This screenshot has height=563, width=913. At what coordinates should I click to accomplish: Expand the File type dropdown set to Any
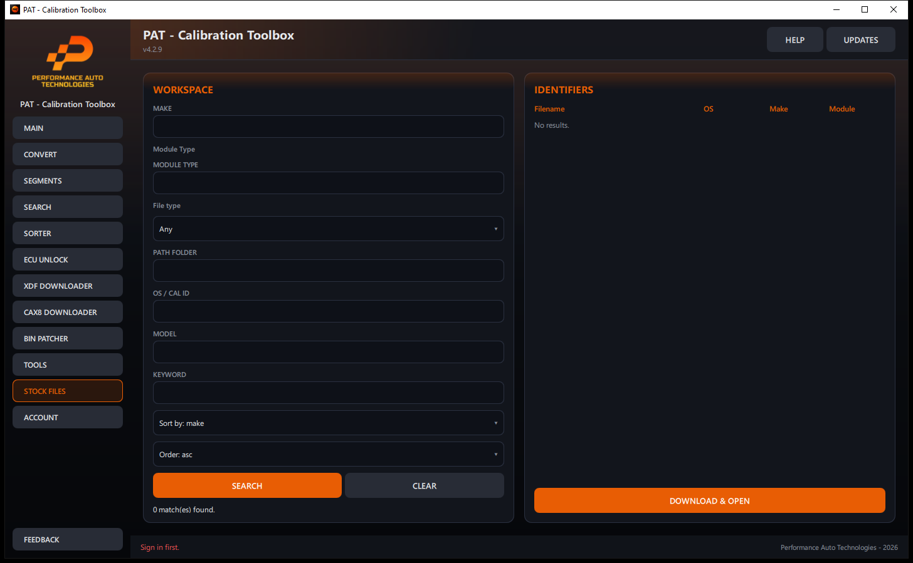[329, 229]
